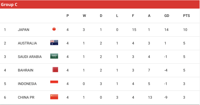Open the JAPAN team link
This screenshot has width=200, height=105.
(23, 30)
